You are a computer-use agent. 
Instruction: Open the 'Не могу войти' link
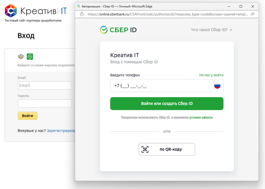click(x=211, y=75)
